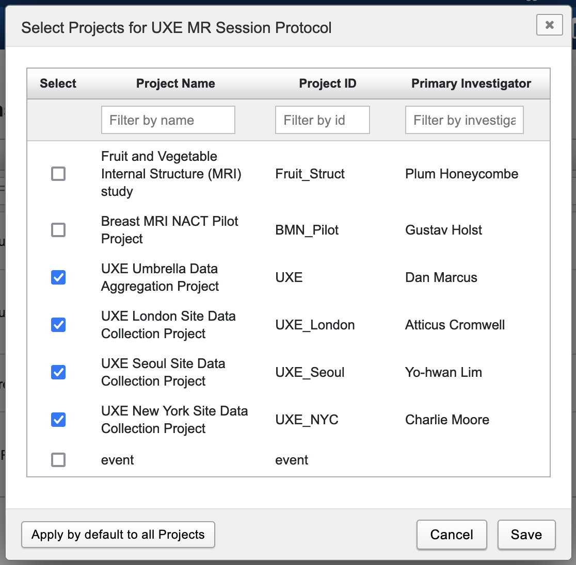Apply by default to all Projects
This screenshot has width=576, height=565.
118,535
